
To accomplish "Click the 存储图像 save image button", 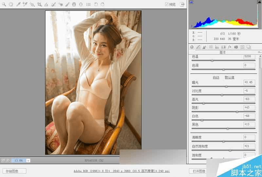I will point(14,171).
